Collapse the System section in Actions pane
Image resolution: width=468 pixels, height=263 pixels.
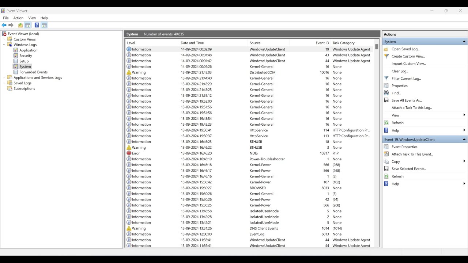pyautogui.click(x=464, y=42)
